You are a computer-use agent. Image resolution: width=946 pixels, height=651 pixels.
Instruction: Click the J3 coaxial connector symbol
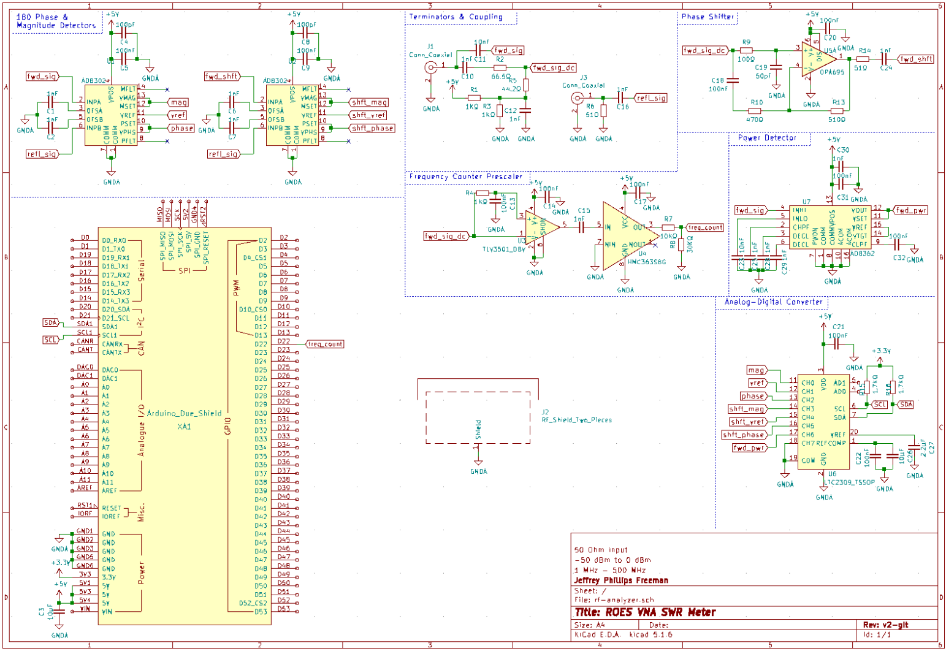(577, 99)
